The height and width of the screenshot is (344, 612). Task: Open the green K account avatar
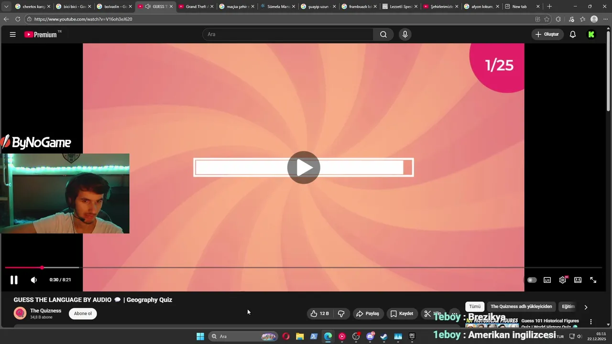(x=591, y=34)
